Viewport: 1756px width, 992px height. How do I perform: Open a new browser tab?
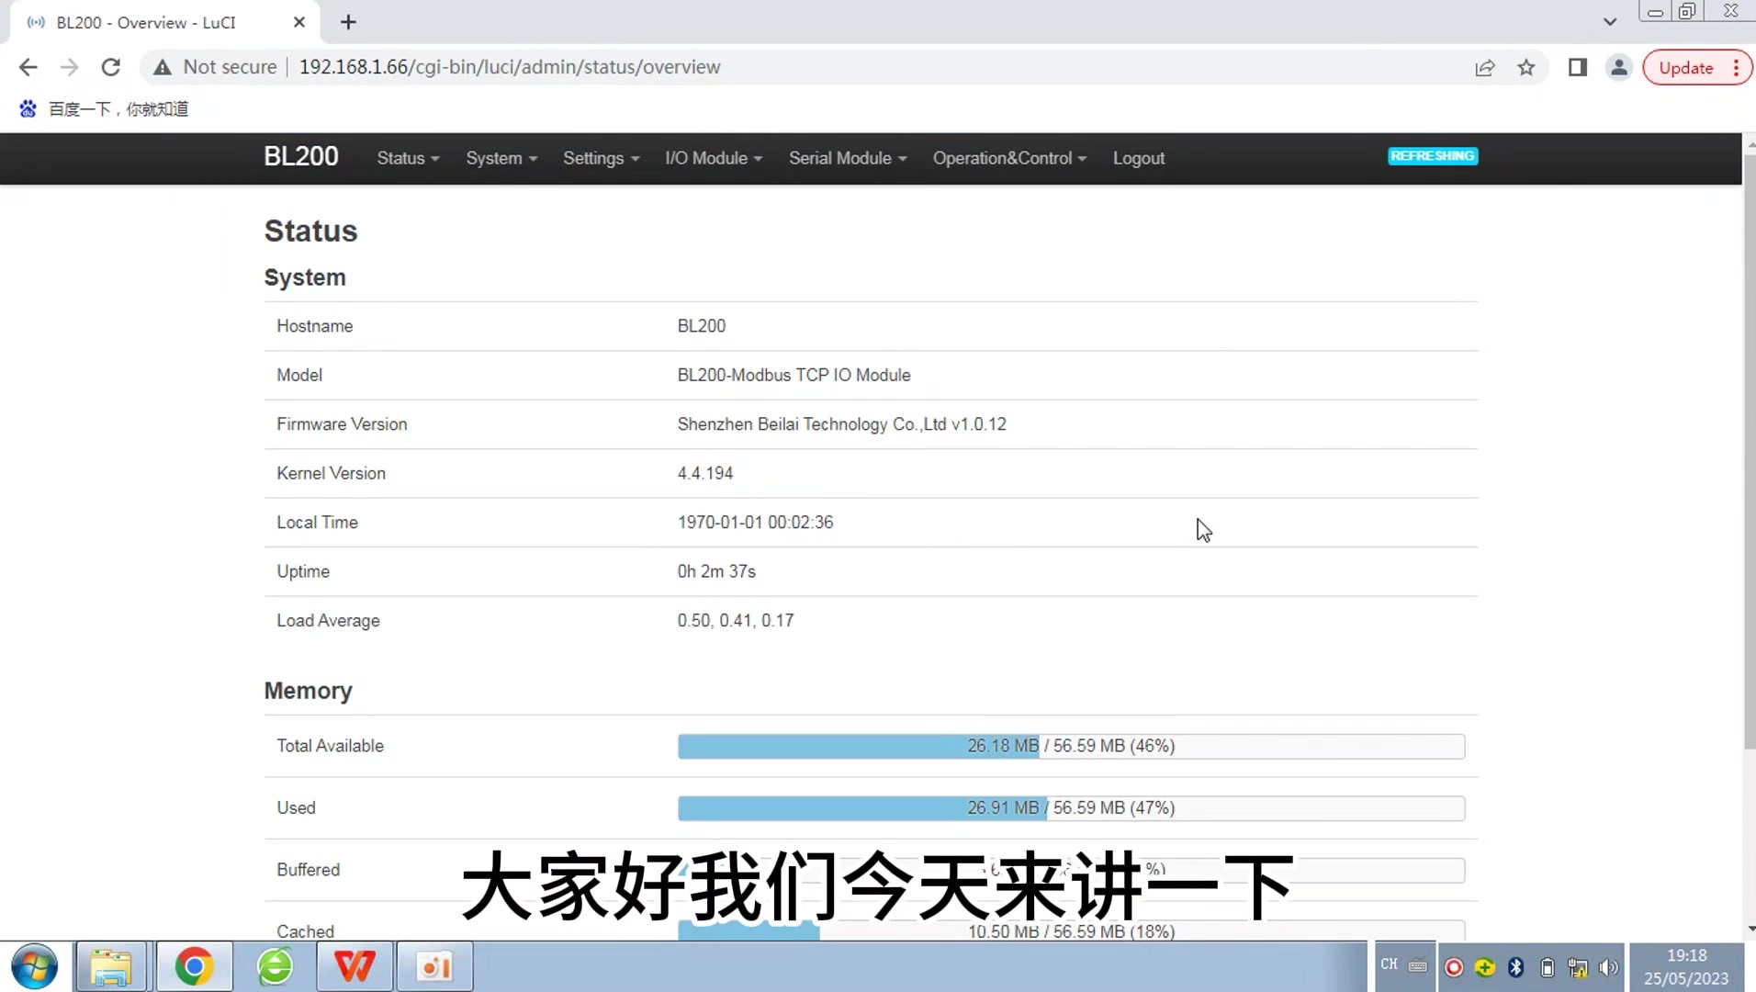(x=348, y=22)
